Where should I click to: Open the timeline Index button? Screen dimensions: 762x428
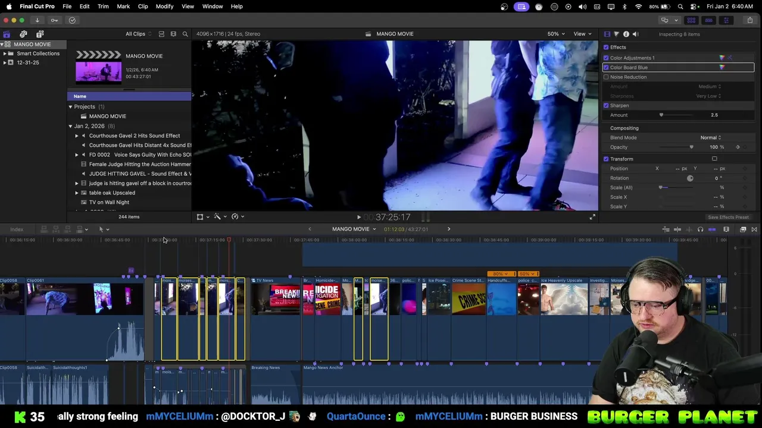point(17,229)
